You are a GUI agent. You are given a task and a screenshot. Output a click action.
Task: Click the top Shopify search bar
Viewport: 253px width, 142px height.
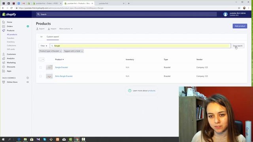click(126, 14)
